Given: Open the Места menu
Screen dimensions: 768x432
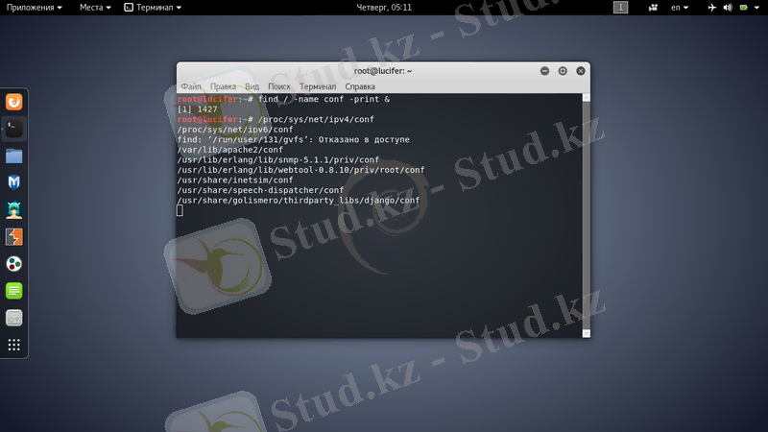Looking at the screenshot, I should click(x=95, y=8).
